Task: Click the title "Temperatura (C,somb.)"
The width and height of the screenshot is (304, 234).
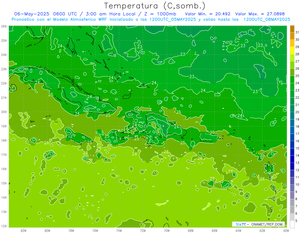Action: (x=155, y=6)
